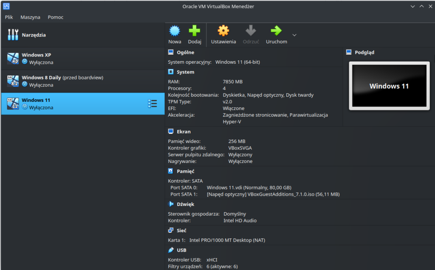Open the Sieć network heading link
The height and width of the screenshot is (270, 435).
pos(182,231)
